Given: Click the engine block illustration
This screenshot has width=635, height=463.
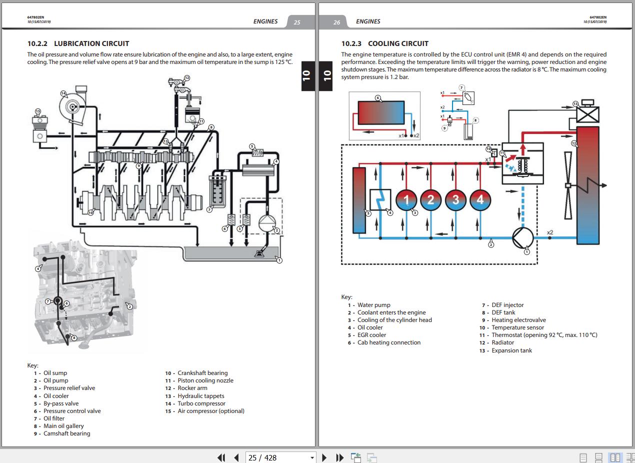Looking at the screenshot, I should (x=85, y=294).
